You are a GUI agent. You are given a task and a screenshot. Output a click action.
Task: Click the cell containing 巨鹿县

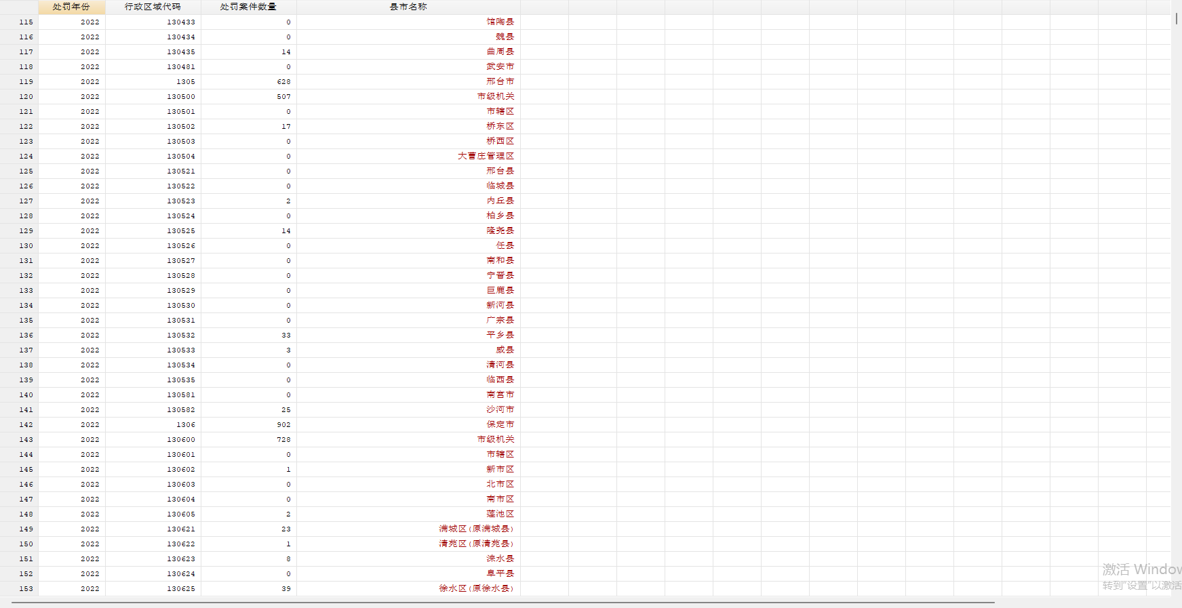pos(408,291)
